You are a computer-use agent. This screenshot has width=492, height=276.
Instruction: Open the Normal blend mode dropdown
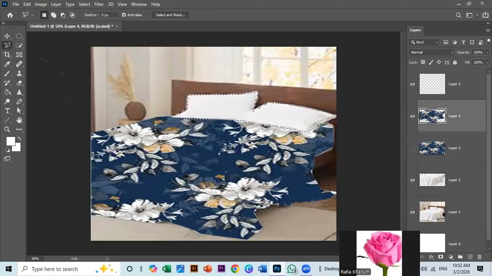[x=432, y=52]
